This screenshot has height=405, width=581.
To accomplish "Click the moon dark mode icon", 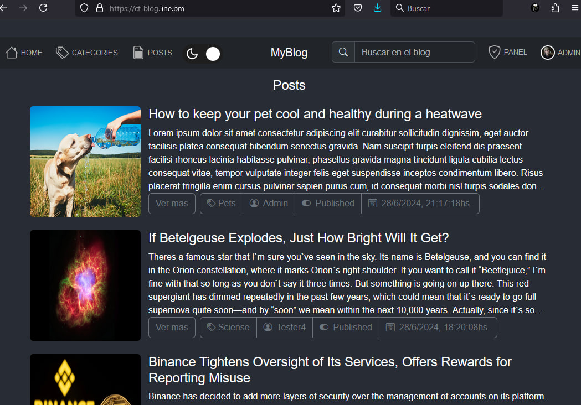I will pyautogui.click(x=192, y=54).
